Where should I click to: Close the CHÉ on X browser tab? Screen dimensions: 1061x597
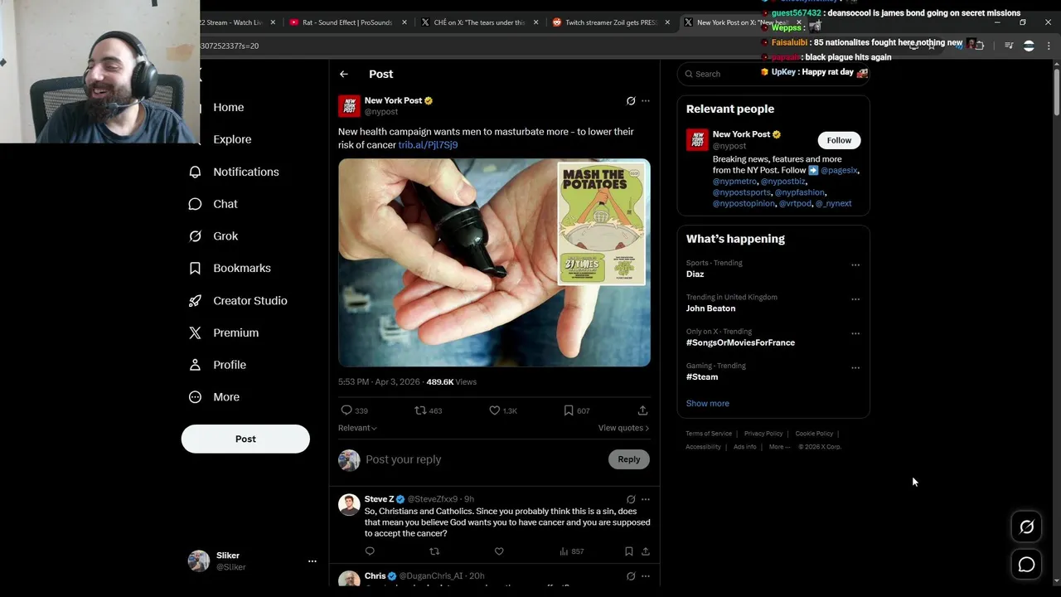coord(535,22)
